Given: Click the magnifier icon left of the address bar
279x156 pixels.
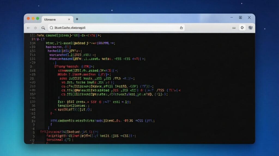Looking at the screenshot, I should [43, 28].
